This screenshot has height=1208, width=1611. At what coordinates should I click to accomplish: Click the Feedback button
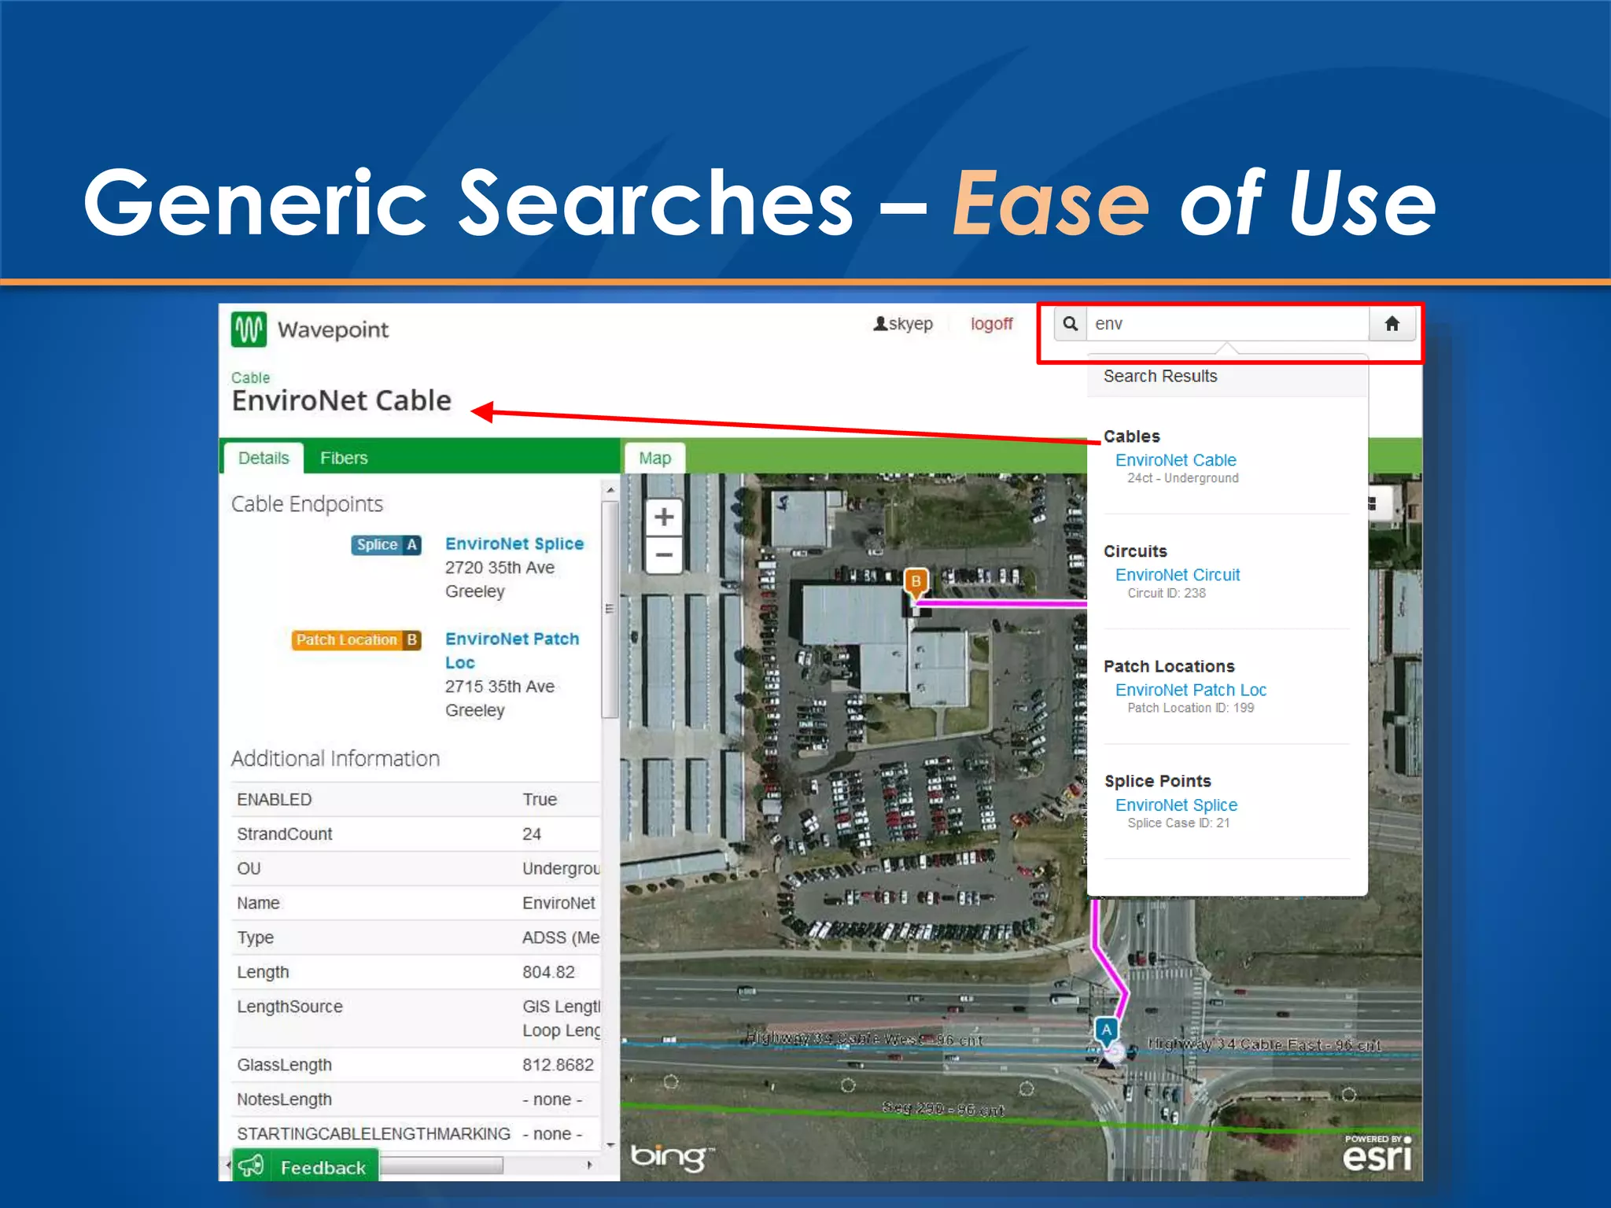click(x=306, y=1166)
